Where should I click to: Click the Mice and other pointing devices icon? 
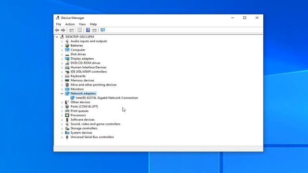coord(67,85)
